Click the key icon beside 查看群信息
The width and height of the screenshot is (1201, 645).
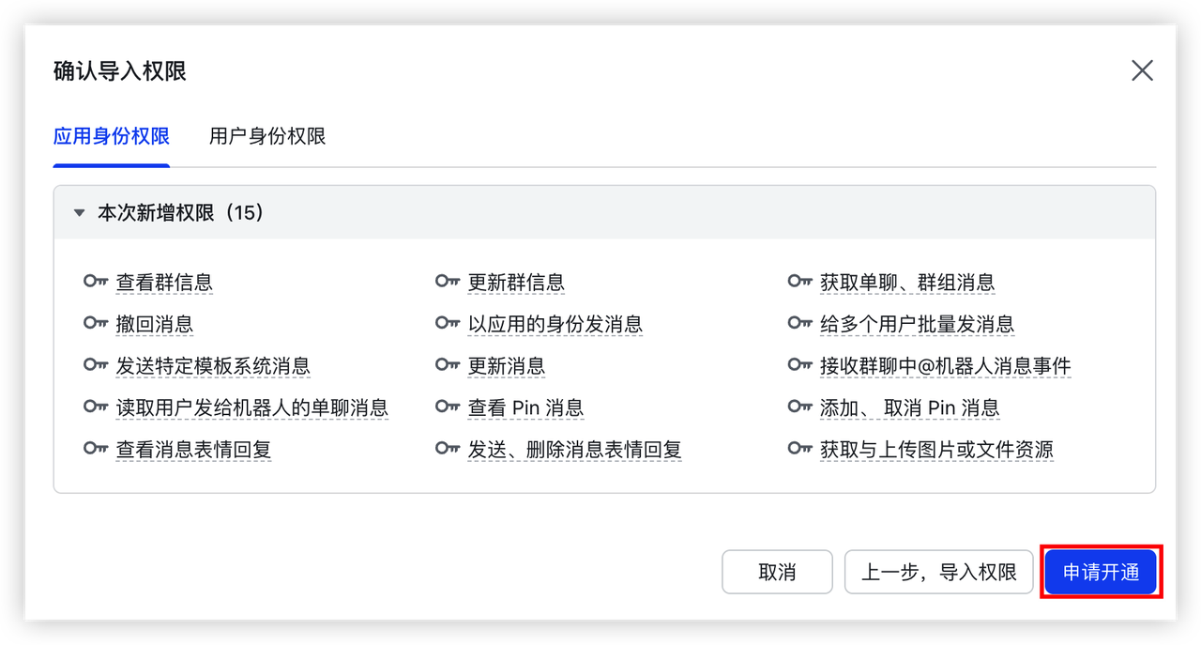click(x=97, y=281)
